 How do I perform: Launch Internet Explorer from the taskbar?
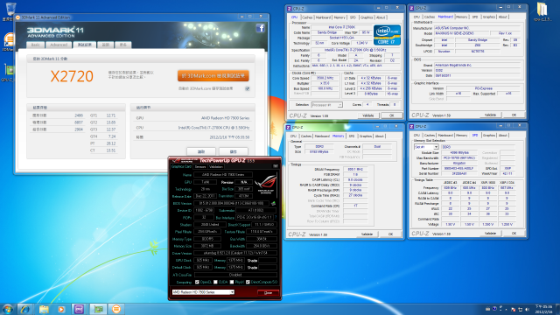pos(25,309)
